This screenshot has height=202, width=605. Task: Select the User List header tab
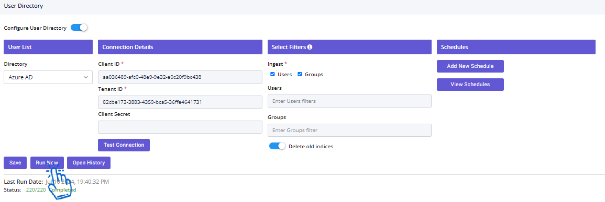click(x=48, y=47)
